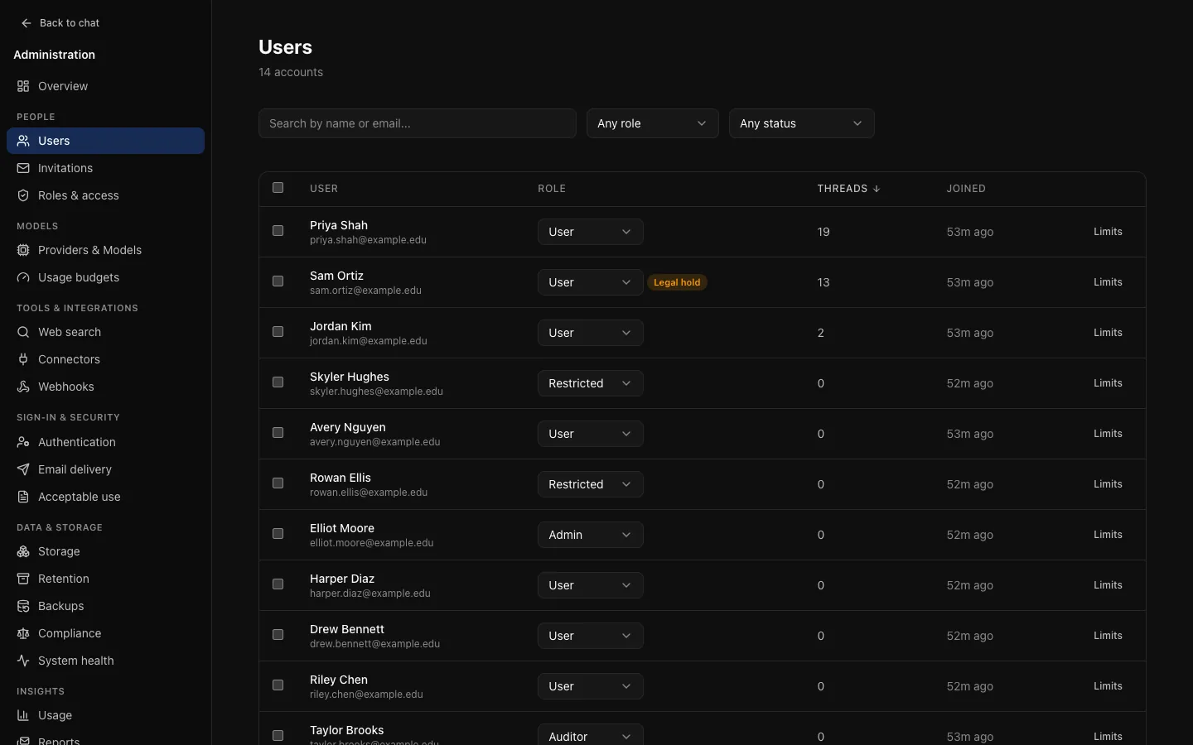Click Limits in Avery Nguyen's row
The height and width of the screenshot is (745, 1193).
1108,434
